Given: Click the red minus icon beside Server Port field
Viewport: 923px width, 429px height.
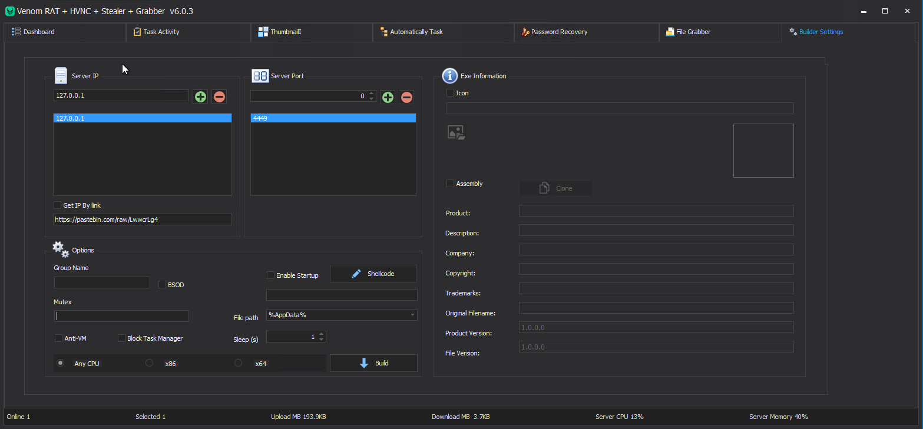Looking at the screenshot, I should (406, 97).
